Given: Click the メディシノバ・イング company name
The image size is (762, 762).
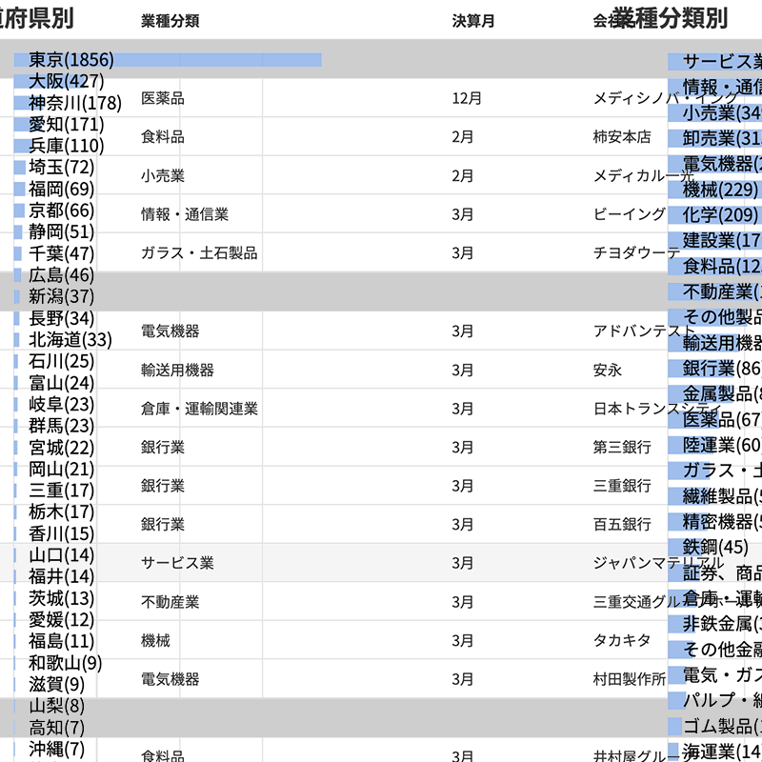Looking at the screenshot, I should pos(630,95).
